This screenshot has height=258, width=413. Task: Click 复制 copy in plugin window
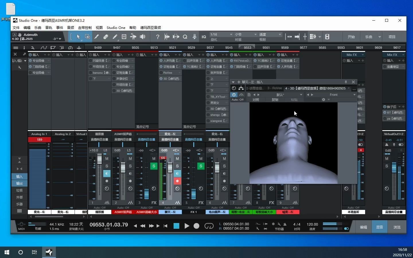275,100
